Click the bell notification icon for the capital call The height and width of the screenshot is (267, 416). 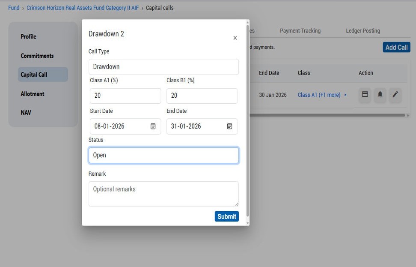coord(380,95)
